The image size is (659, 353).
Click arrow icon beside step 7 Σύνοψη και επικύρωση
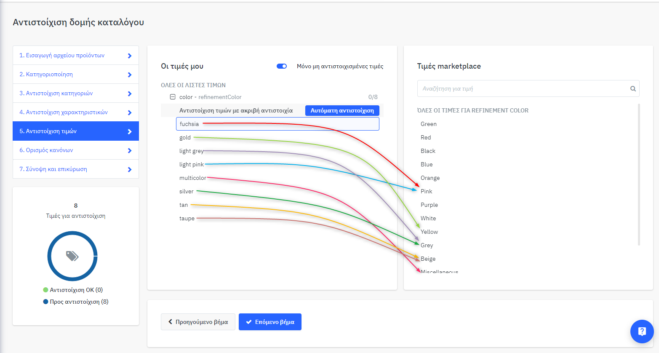click(x=130, y=169)
